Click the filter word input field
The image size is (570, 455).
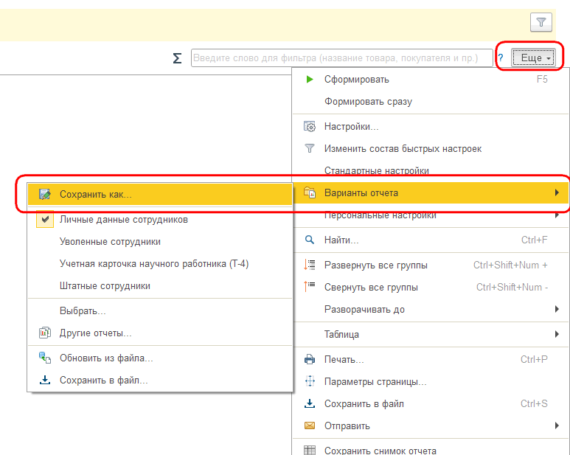[341, 58]
